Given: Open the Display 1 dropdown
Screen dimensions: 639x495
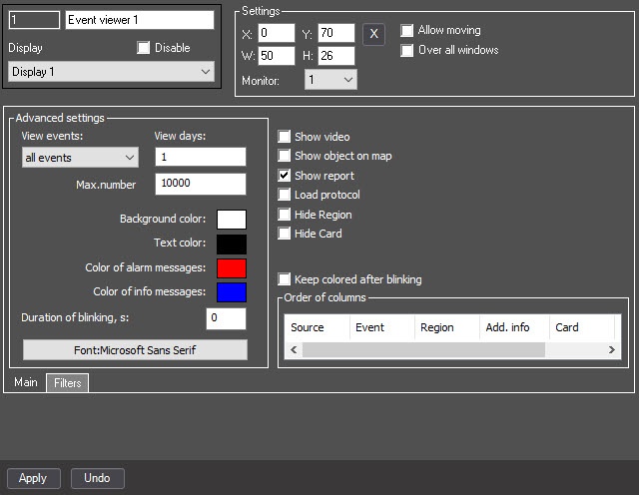Looking at the screenshot, I should click(x=110, y=72).
